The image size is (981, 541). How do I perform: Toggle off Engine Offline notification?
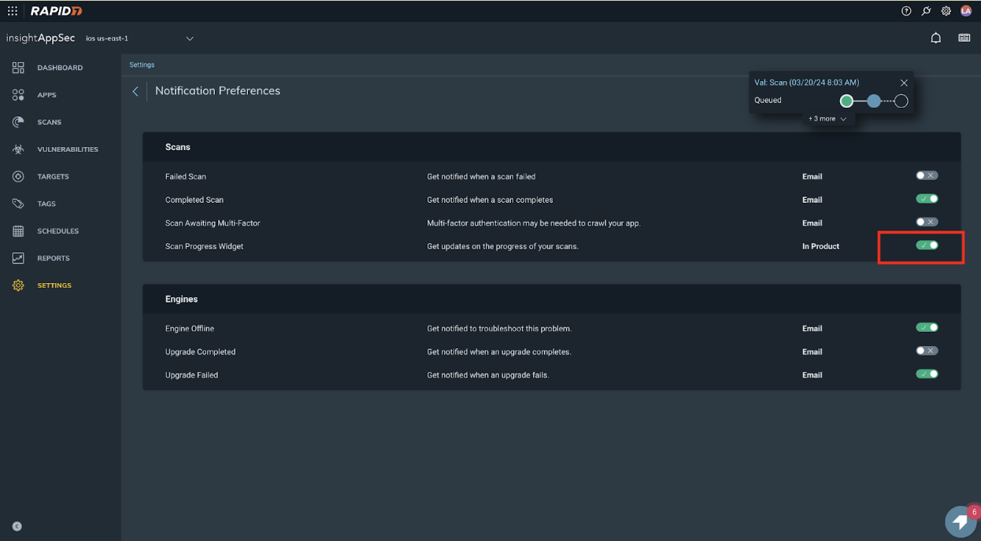point(927,328)
